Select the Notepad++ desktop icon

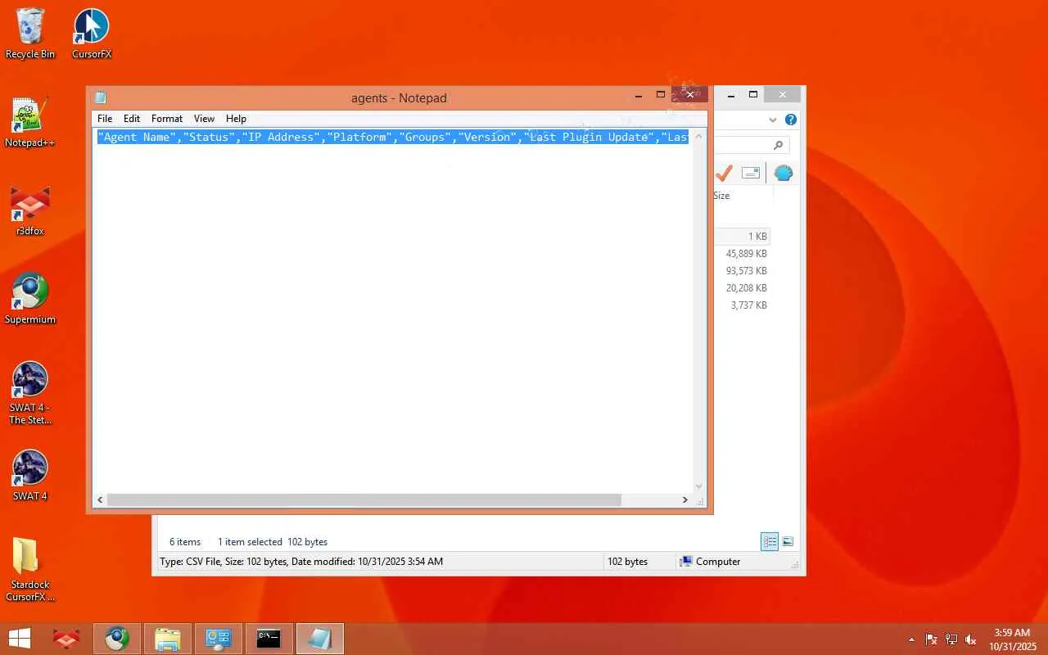coord(30,123)
